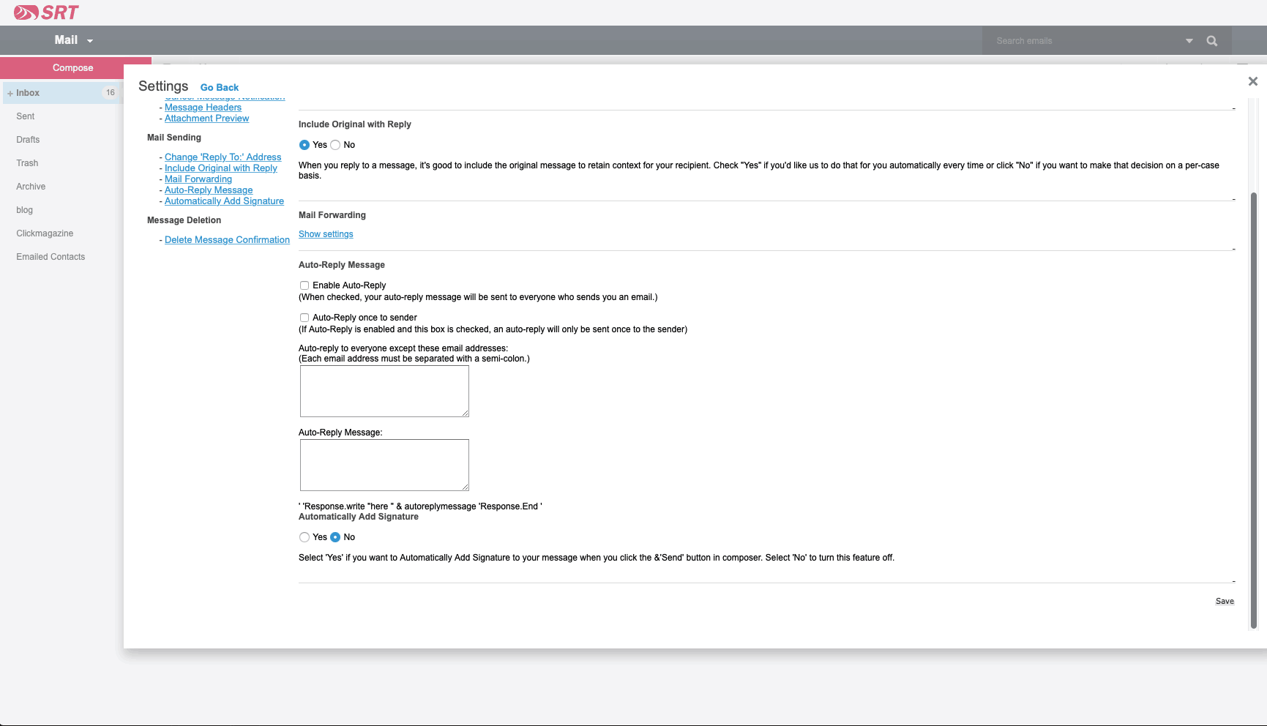Expand the email search options arrow
The height and width of the screenshot is (726, 1267).
click(1188, 40)
